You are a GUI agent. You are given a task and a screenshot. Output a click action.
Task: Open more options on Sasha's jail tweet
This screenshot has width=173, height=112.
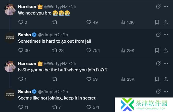166,35
